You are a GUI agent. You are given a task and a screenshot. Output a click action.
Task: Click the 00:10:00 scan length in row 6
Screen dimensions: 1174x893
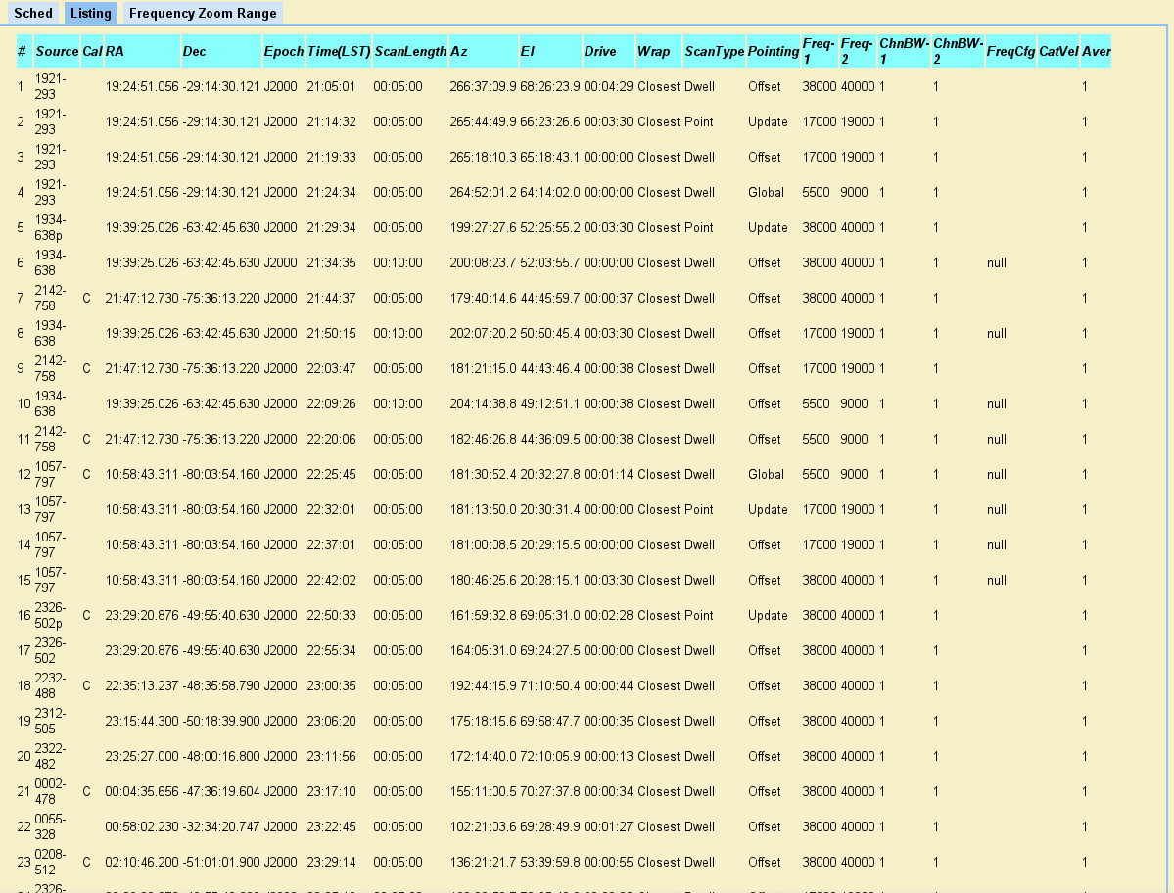pos(398,262)
